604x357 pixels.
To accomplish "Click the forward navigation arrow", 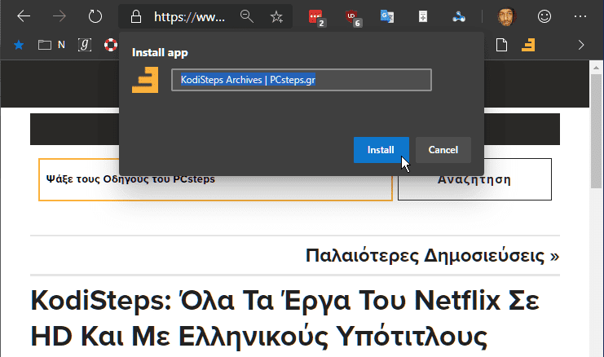I will pyautogui.click(x=59, y=16).
